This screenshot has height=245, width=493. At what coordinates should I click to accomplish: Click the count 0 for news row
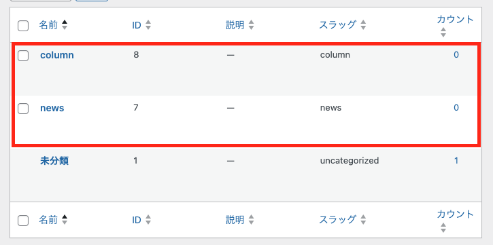[x=456, y=108]
